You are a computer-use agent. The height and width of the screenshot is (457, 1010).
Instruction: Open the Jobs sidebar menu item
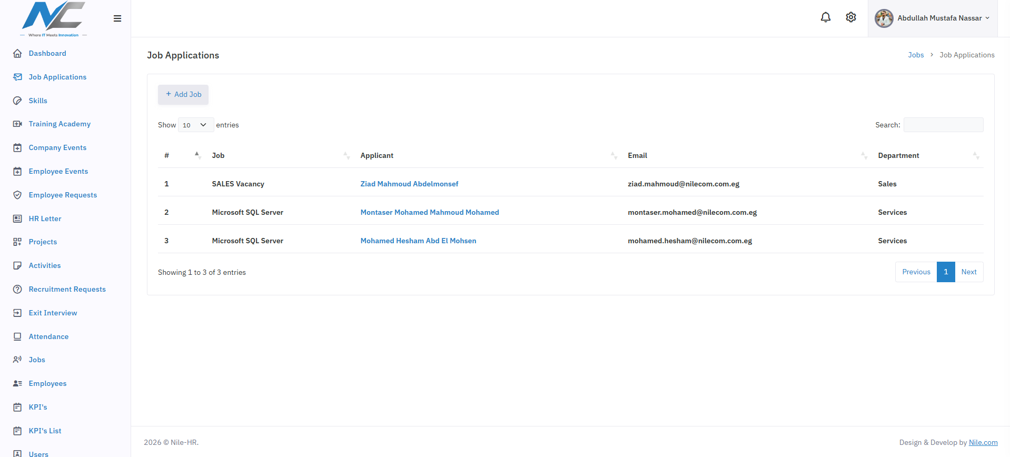click(x=37, y=360)
